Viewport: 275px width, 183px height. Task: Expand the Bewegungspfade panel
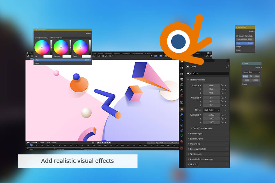tap(207, 149)
